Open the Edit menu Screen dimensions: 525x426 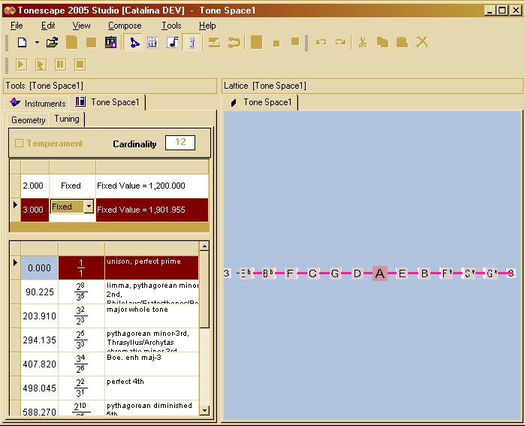[48, 26]
